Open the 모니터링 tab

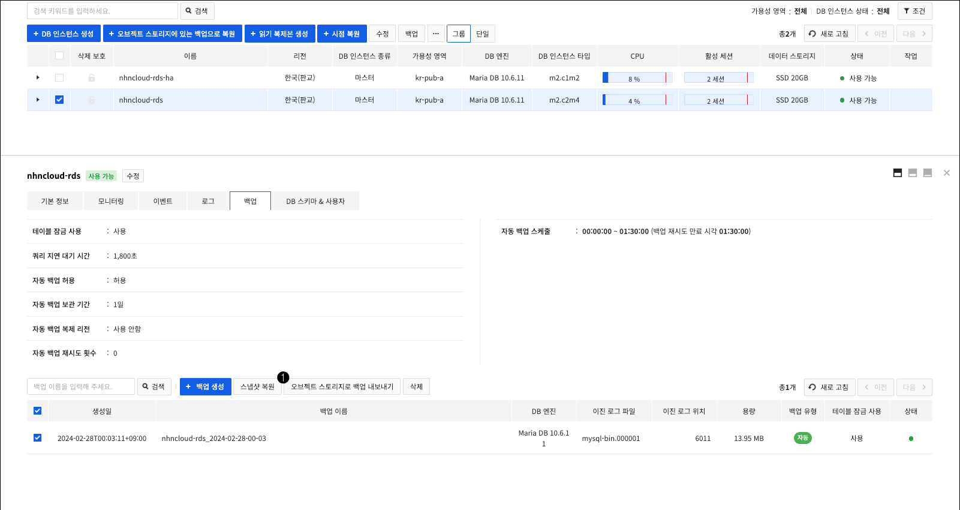point(111,201)
